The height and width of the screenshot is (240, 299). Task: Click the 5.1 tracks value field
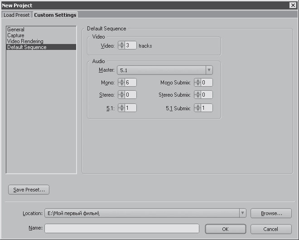(130, 108)
